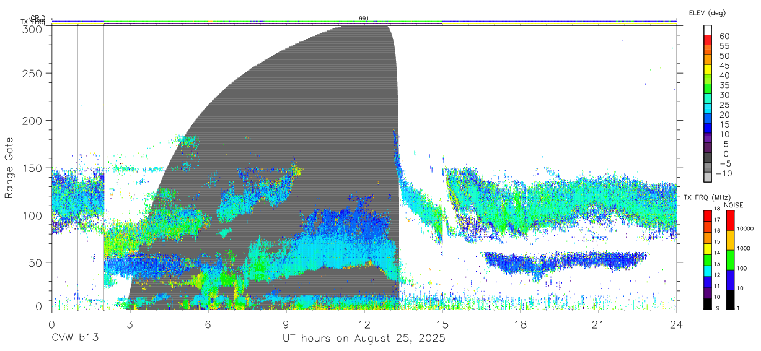Click the "40" label on ELEV colorbar
Screen dimensions: 761x351
point(724,76)
